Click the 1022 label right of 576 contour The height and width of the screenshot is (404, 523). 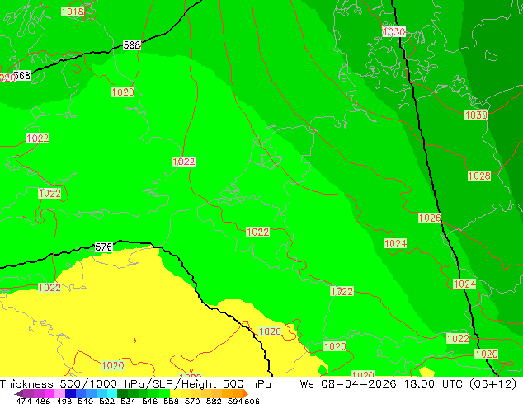[257, 232]
